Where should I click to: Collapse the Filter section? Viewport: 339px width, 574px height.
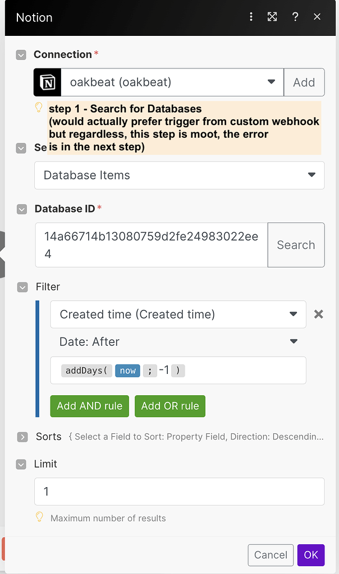21,287
